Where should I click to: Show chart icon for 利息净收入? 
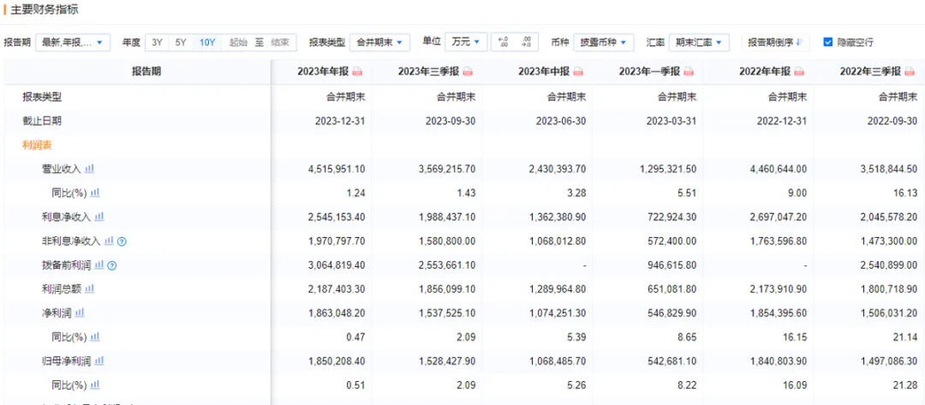coord(99,217)
